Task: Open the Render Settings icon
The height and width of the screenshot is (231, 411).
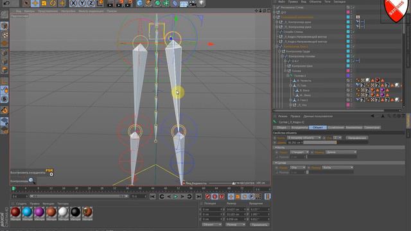Action: [128, 3]
